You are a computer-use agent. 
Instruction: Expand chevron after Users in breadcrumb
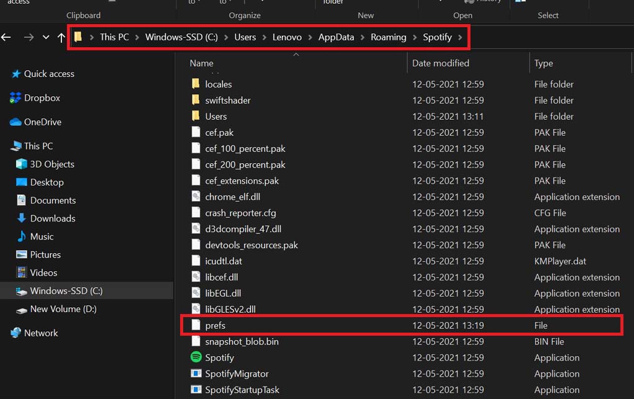click(264, 37)
